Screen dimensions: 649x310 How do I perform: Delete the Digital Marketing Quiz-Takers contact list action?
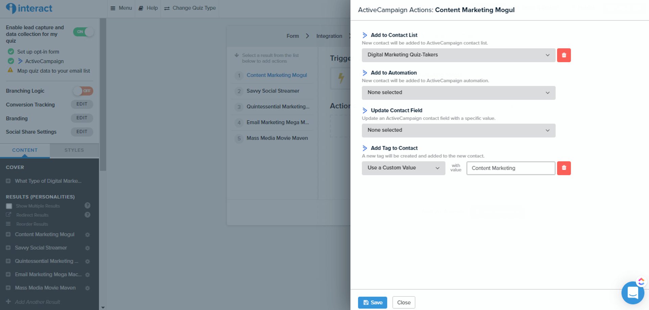[x=563, y=55]
